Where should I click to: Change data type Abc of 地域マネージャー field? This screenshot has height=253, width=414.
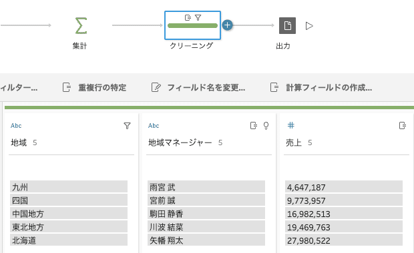pos(154,126)
